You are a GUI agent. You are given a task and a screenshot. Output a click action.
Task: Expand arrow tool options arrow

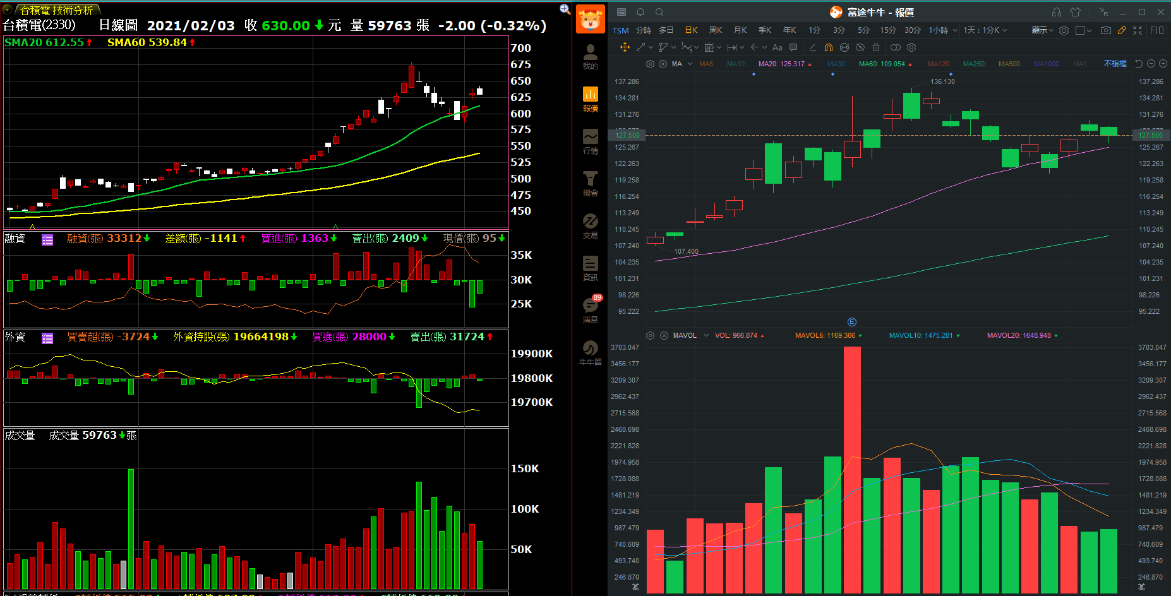click(x=764, y=47)
